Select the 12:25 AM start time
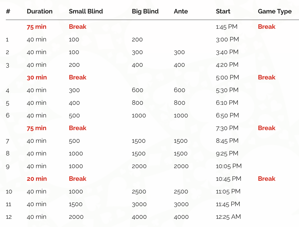The image size is (299, 227). pos(228,217)
